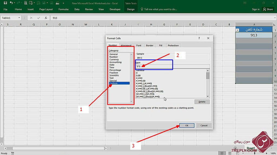
Task: Open the Formulas ribbon tab
Action: tap(64, 9)
